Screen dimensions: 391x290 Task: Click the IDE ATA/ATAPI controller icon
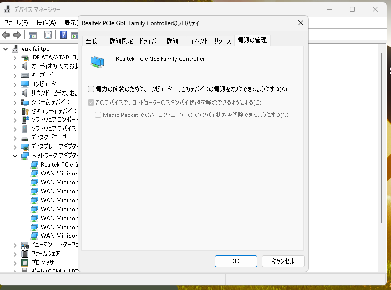tap(25, 58)
